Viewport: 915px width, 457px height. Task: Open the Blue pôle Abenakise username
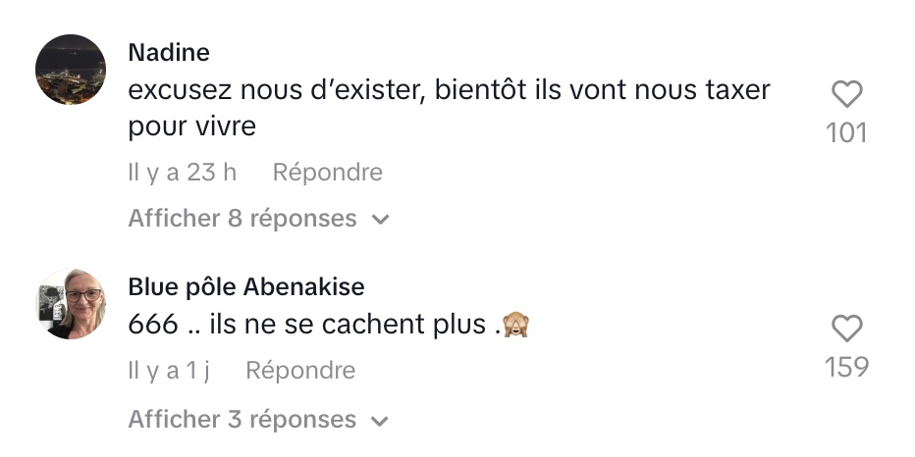[x=246, y=286]
